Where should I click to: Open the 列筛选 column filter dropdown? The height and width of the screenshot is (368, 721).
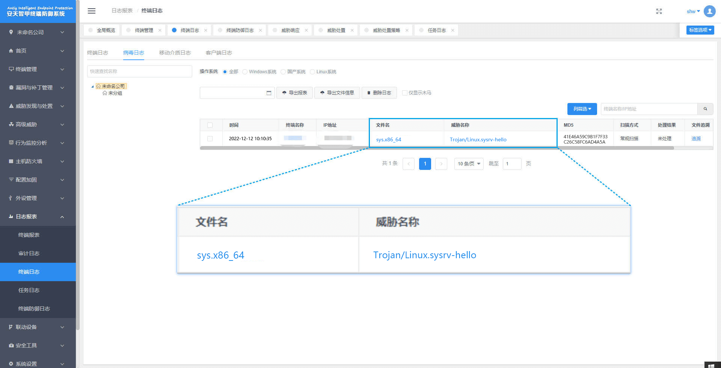[x=582, y=109]
